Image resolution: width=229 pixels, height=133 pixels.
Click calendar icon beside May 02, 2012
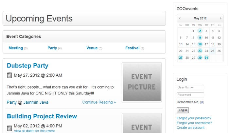(9, 128)
